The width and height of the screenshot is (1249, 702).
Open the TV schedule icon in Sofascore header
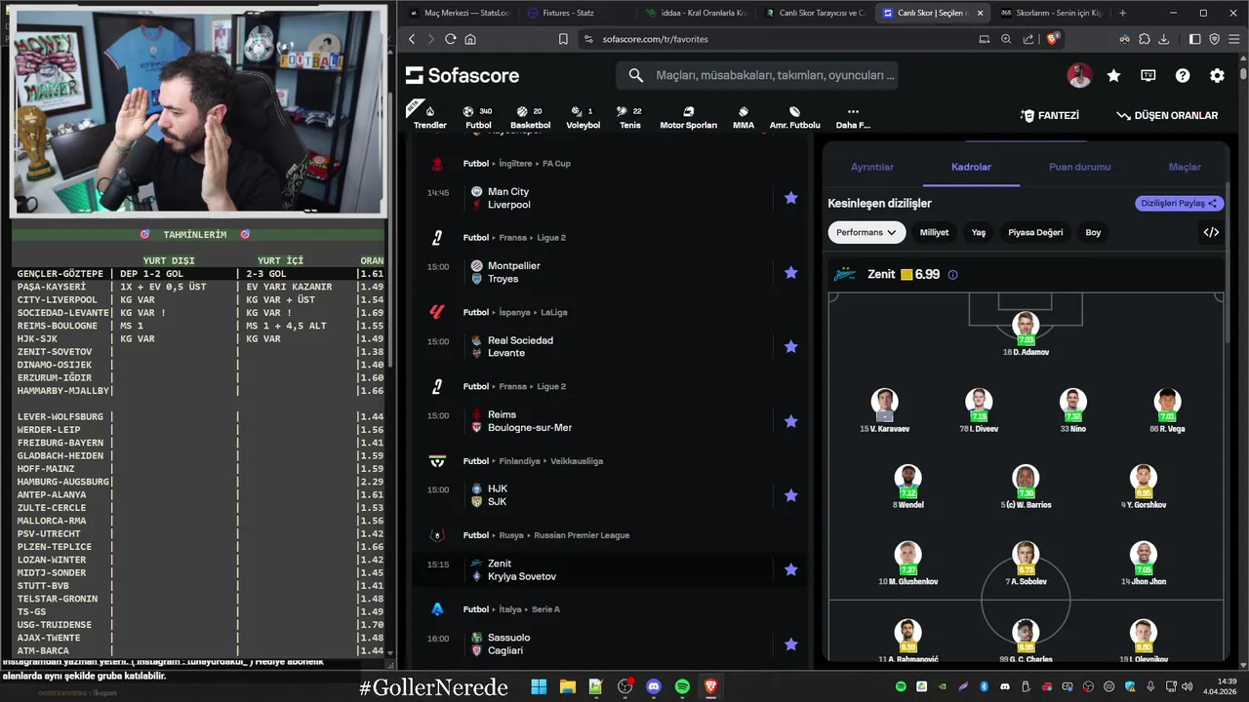(x=1148, y=75)
